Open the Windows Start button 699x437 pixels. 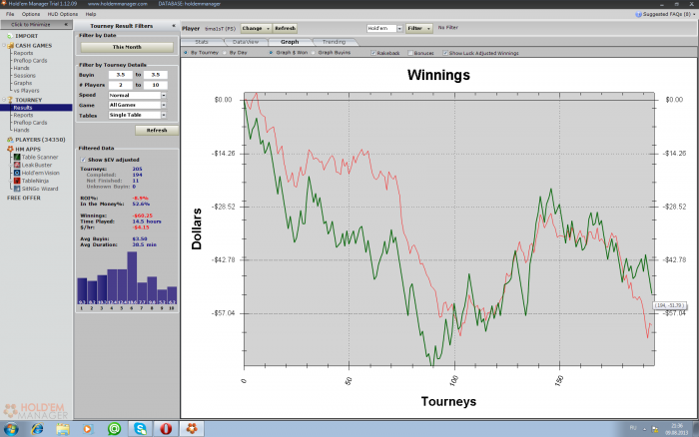(x=10, y=429)
